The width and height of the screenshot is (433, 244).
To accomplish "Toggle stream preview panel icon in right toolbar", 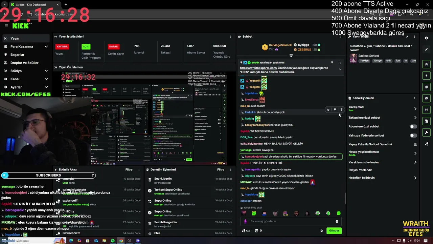I will (427, 64).
